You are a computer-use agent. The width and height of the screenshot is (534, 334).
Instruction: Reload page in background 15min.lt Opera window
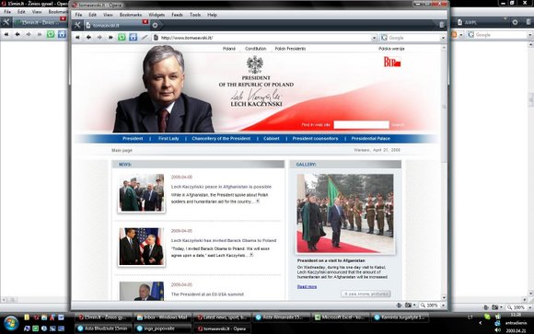click(51, 34)
